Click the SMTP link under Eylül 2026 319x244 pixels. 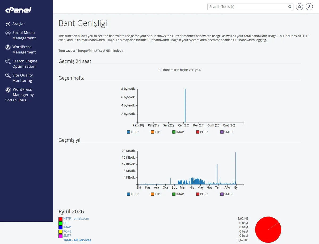point(67,236)
